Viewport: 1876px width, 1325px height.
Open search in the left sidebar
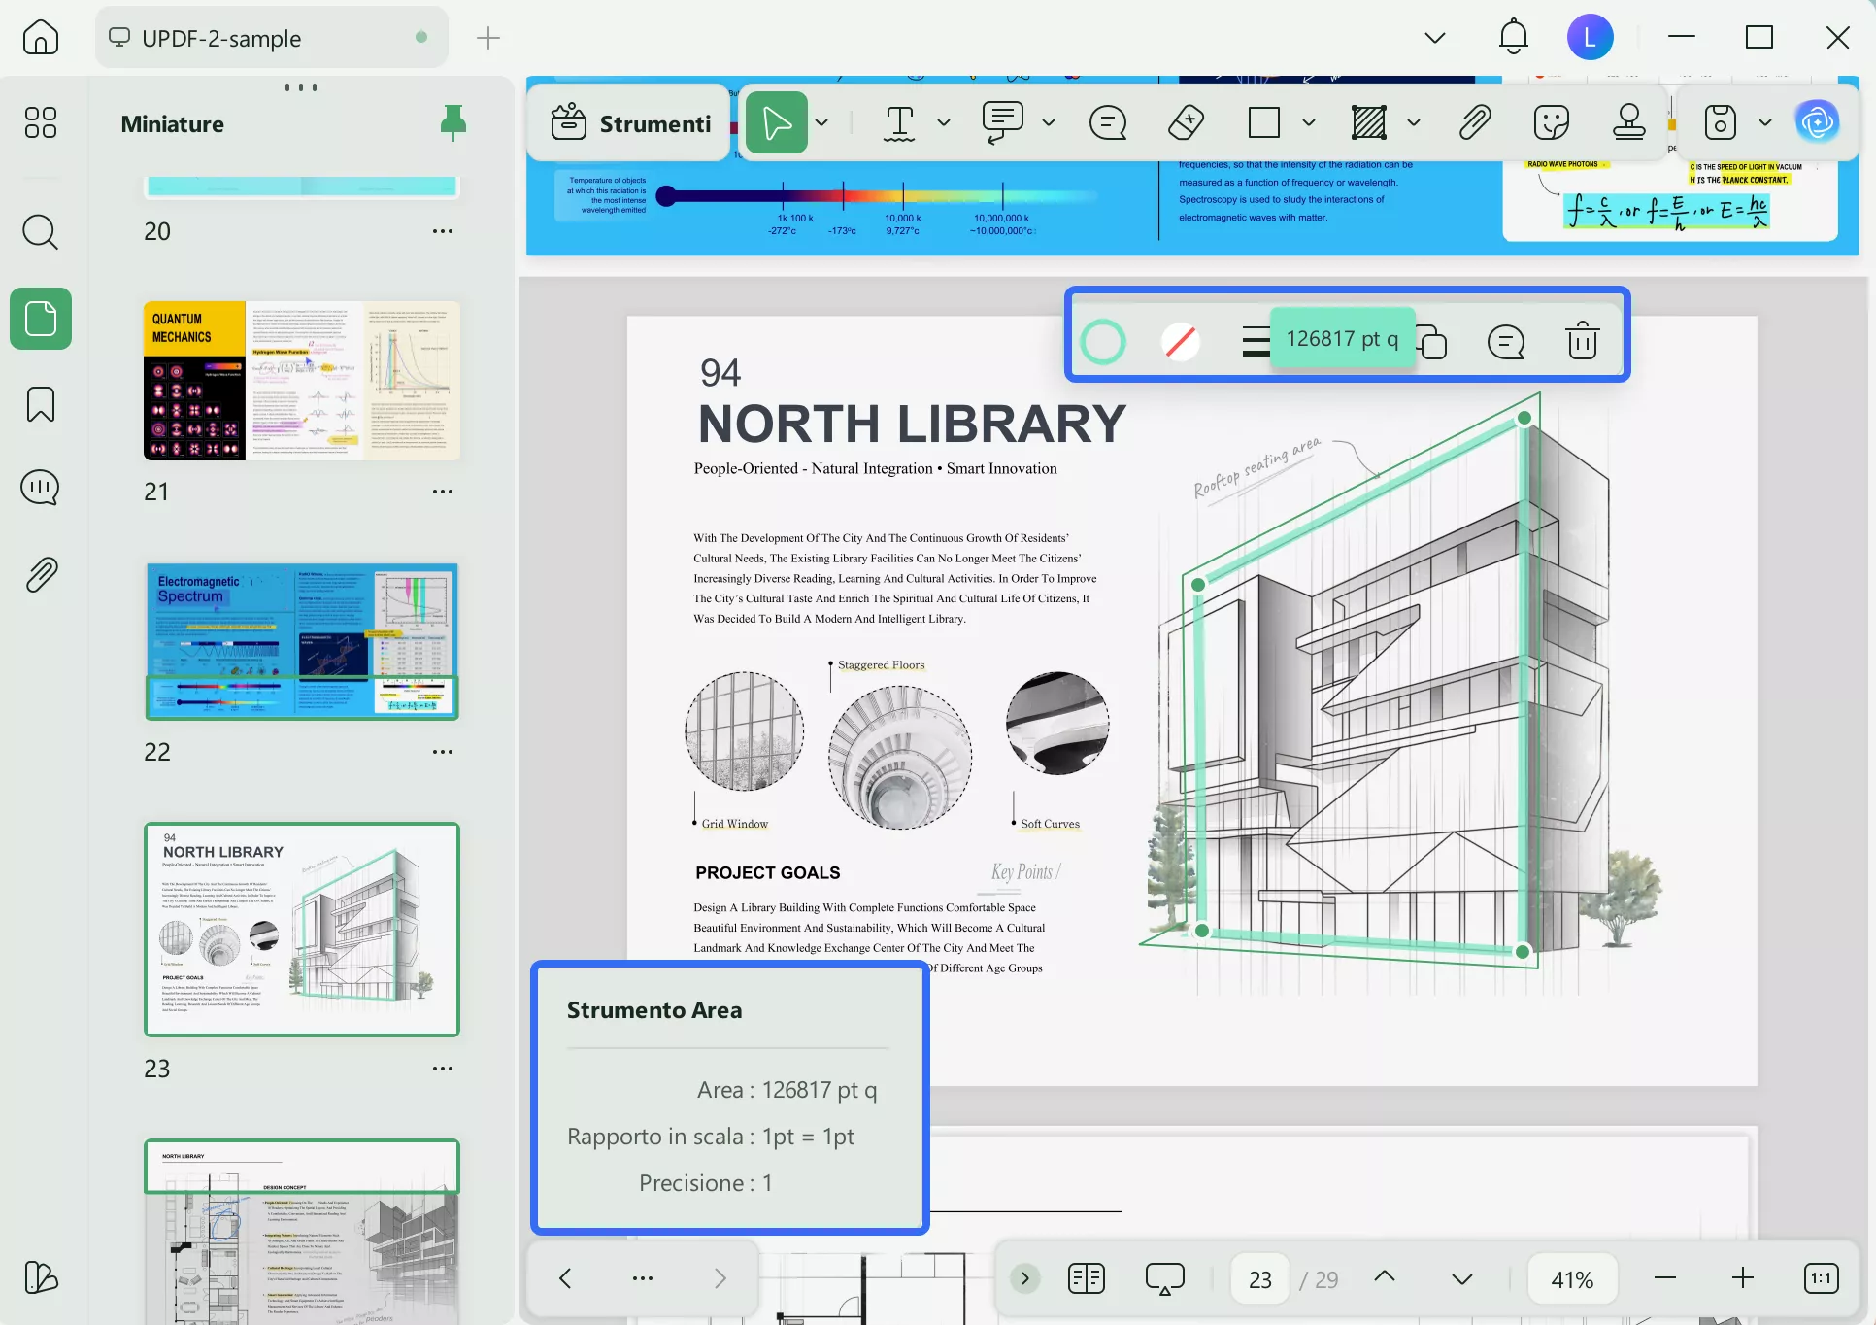point(41,232)
